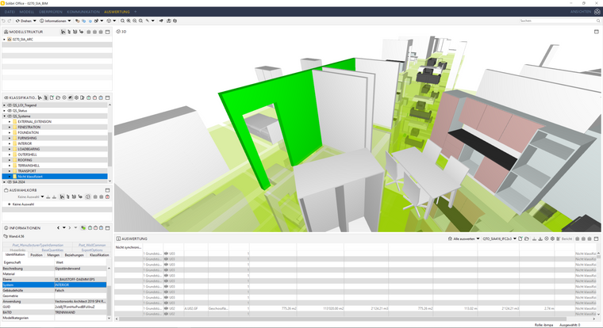Click the Alle auswerten button
603x328 pixels.
tap(464, 238)
